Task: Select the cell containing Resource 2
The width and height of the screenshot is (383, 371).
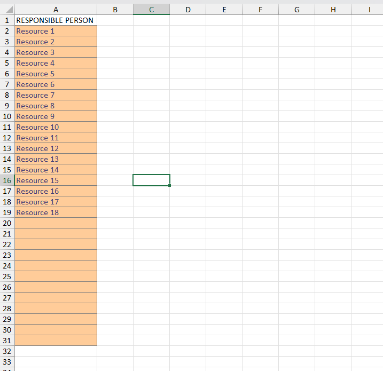Action: pos(56,42)
